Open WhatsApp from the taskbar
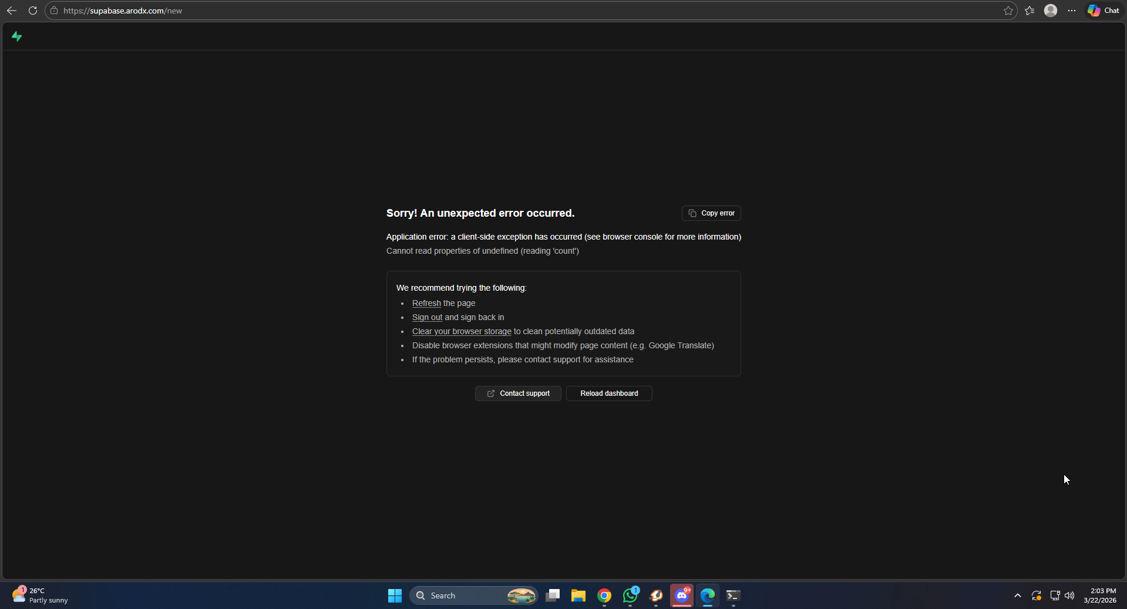The width and height of the screenshot is (1127, 609). coord(630,595)
